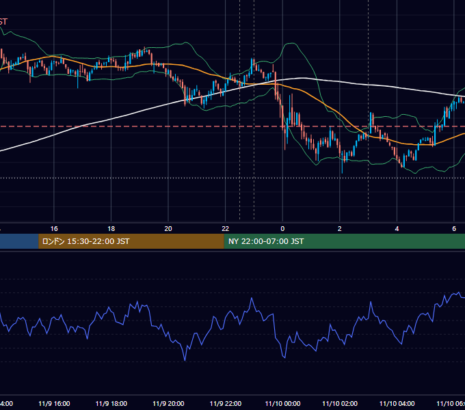The height and width of the screenshot is (410, 465).
Task: Select the 6 hour label on price chart axis
Action: [x=454, y=229]
